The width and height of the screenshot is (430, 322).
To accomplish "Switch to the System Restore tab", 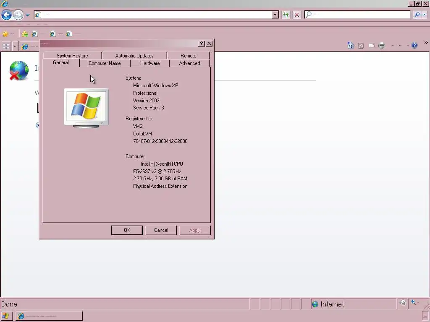I will click(72, 56).
